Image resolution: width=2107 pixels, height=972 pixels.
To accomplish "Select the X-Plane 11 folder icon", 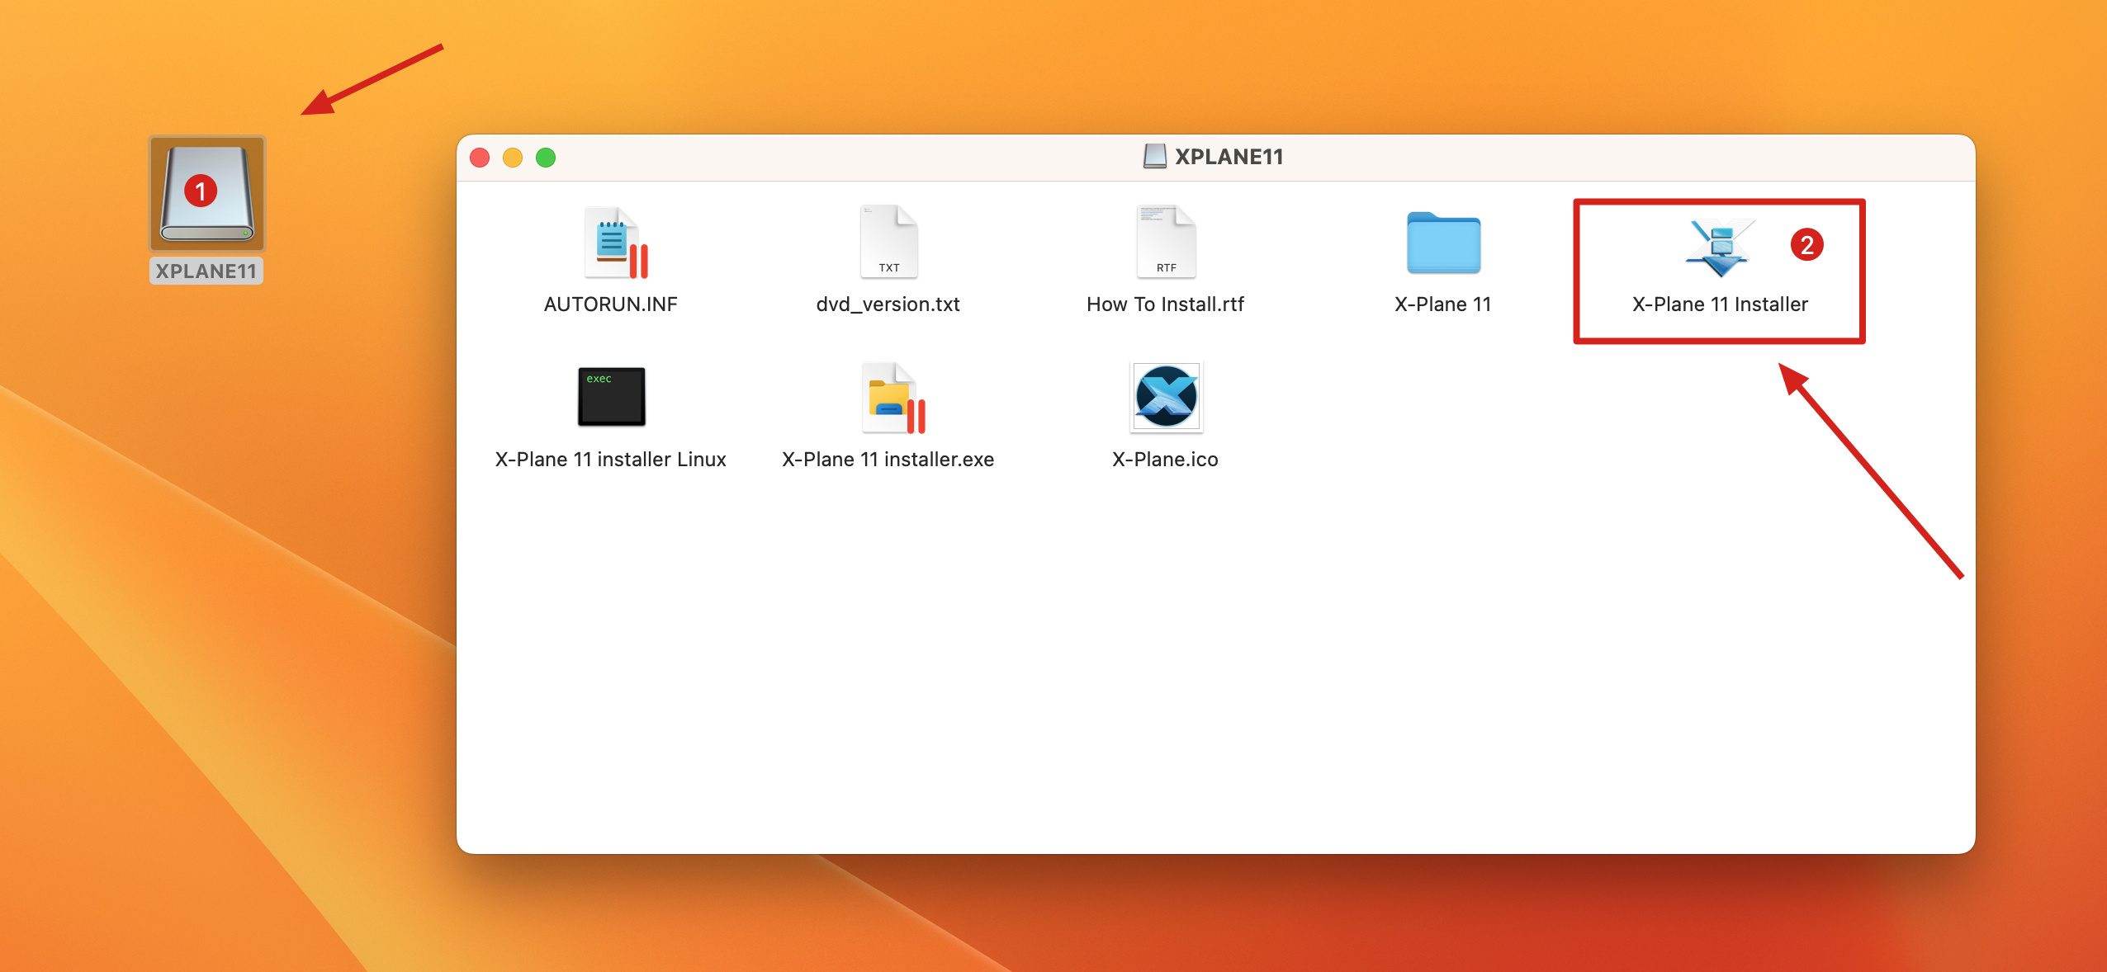I will [x=1442, y=243].
